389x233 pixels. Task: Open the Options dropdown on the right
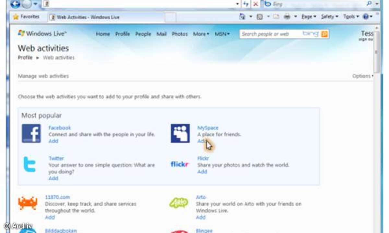click(x=363, y=76)
